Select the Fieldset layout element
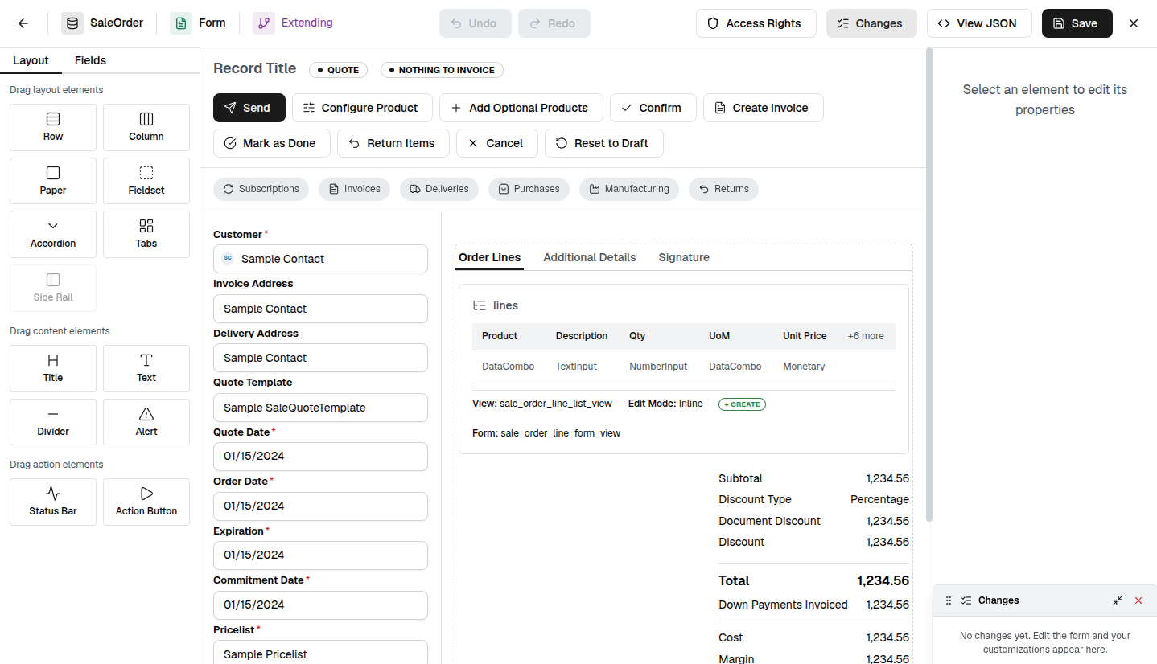 coord(146,181)
